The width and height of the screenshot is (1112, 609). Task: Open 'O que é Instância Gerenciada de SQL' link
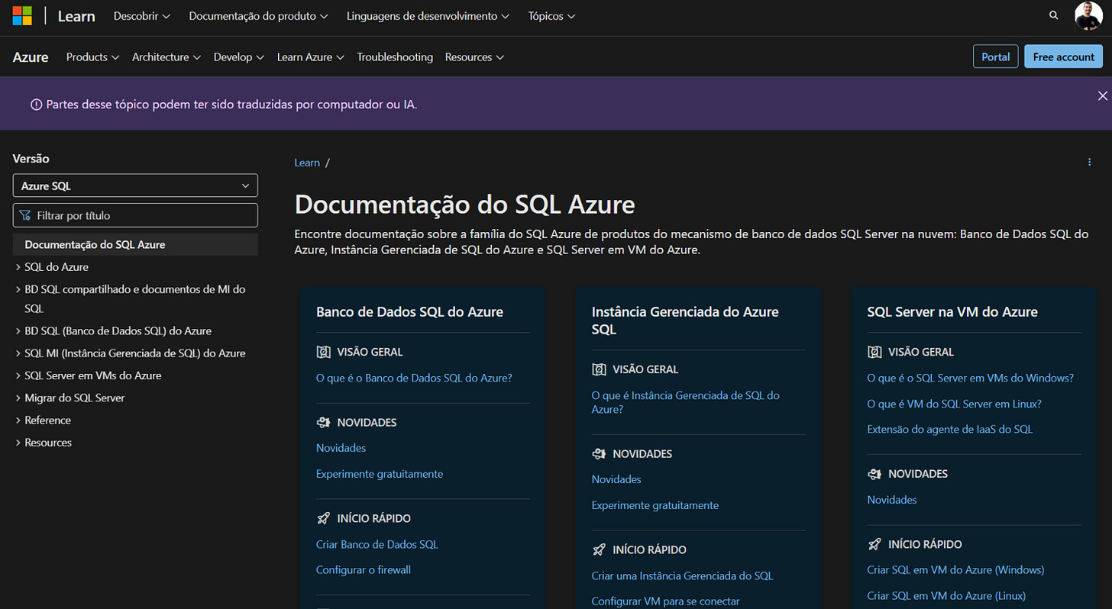(x=686, y=402)
